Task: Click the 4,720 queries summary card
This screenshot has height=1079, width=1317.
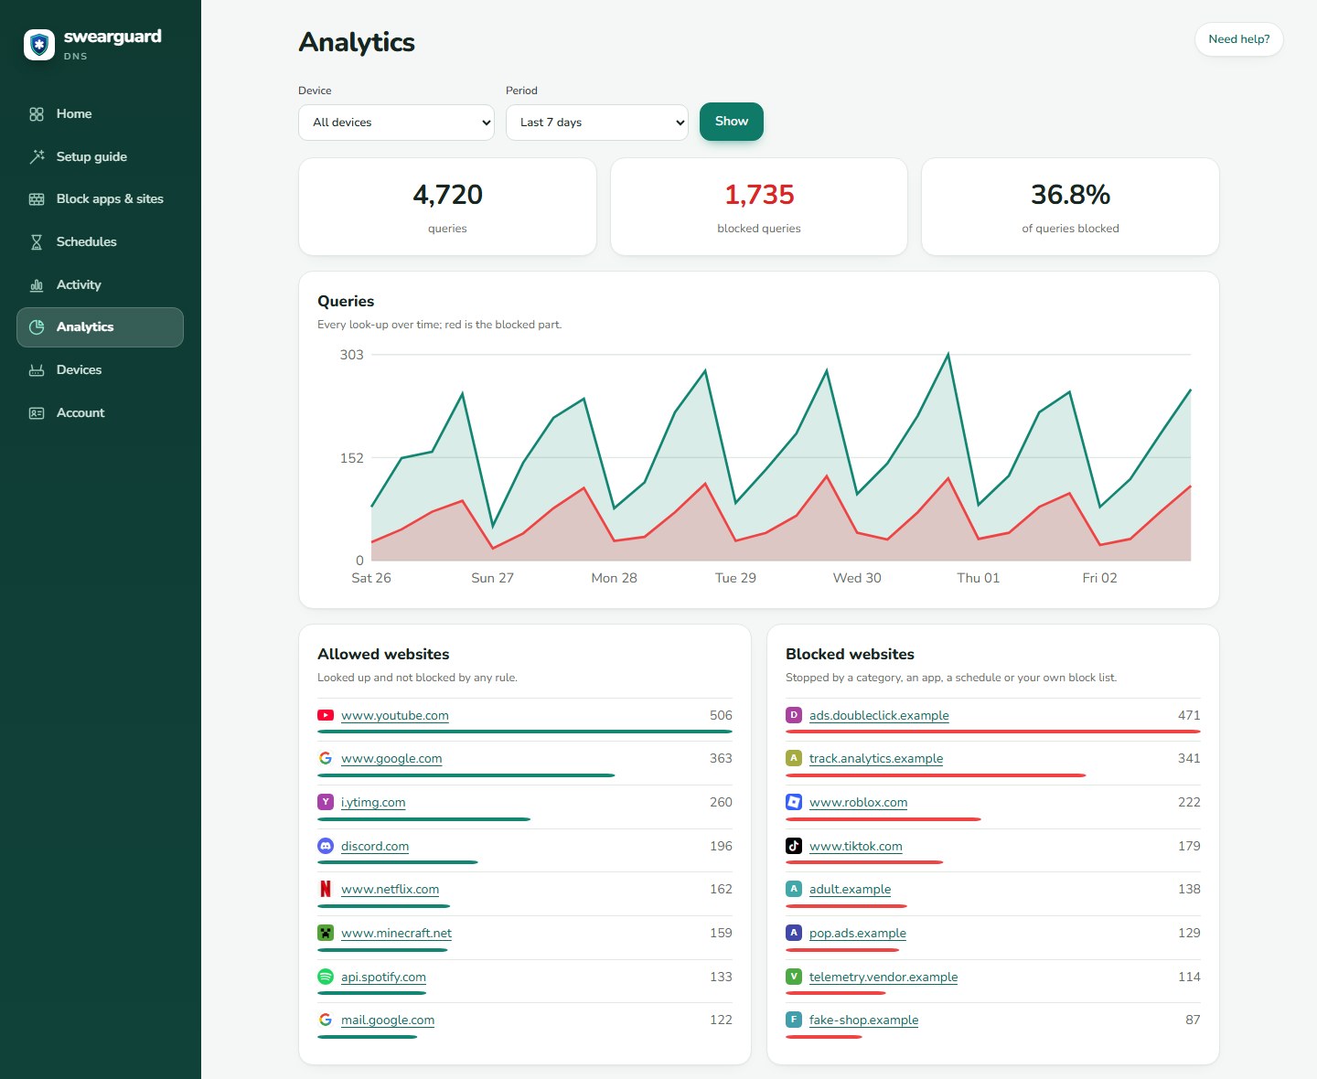Action: click(x=447, y=207)
